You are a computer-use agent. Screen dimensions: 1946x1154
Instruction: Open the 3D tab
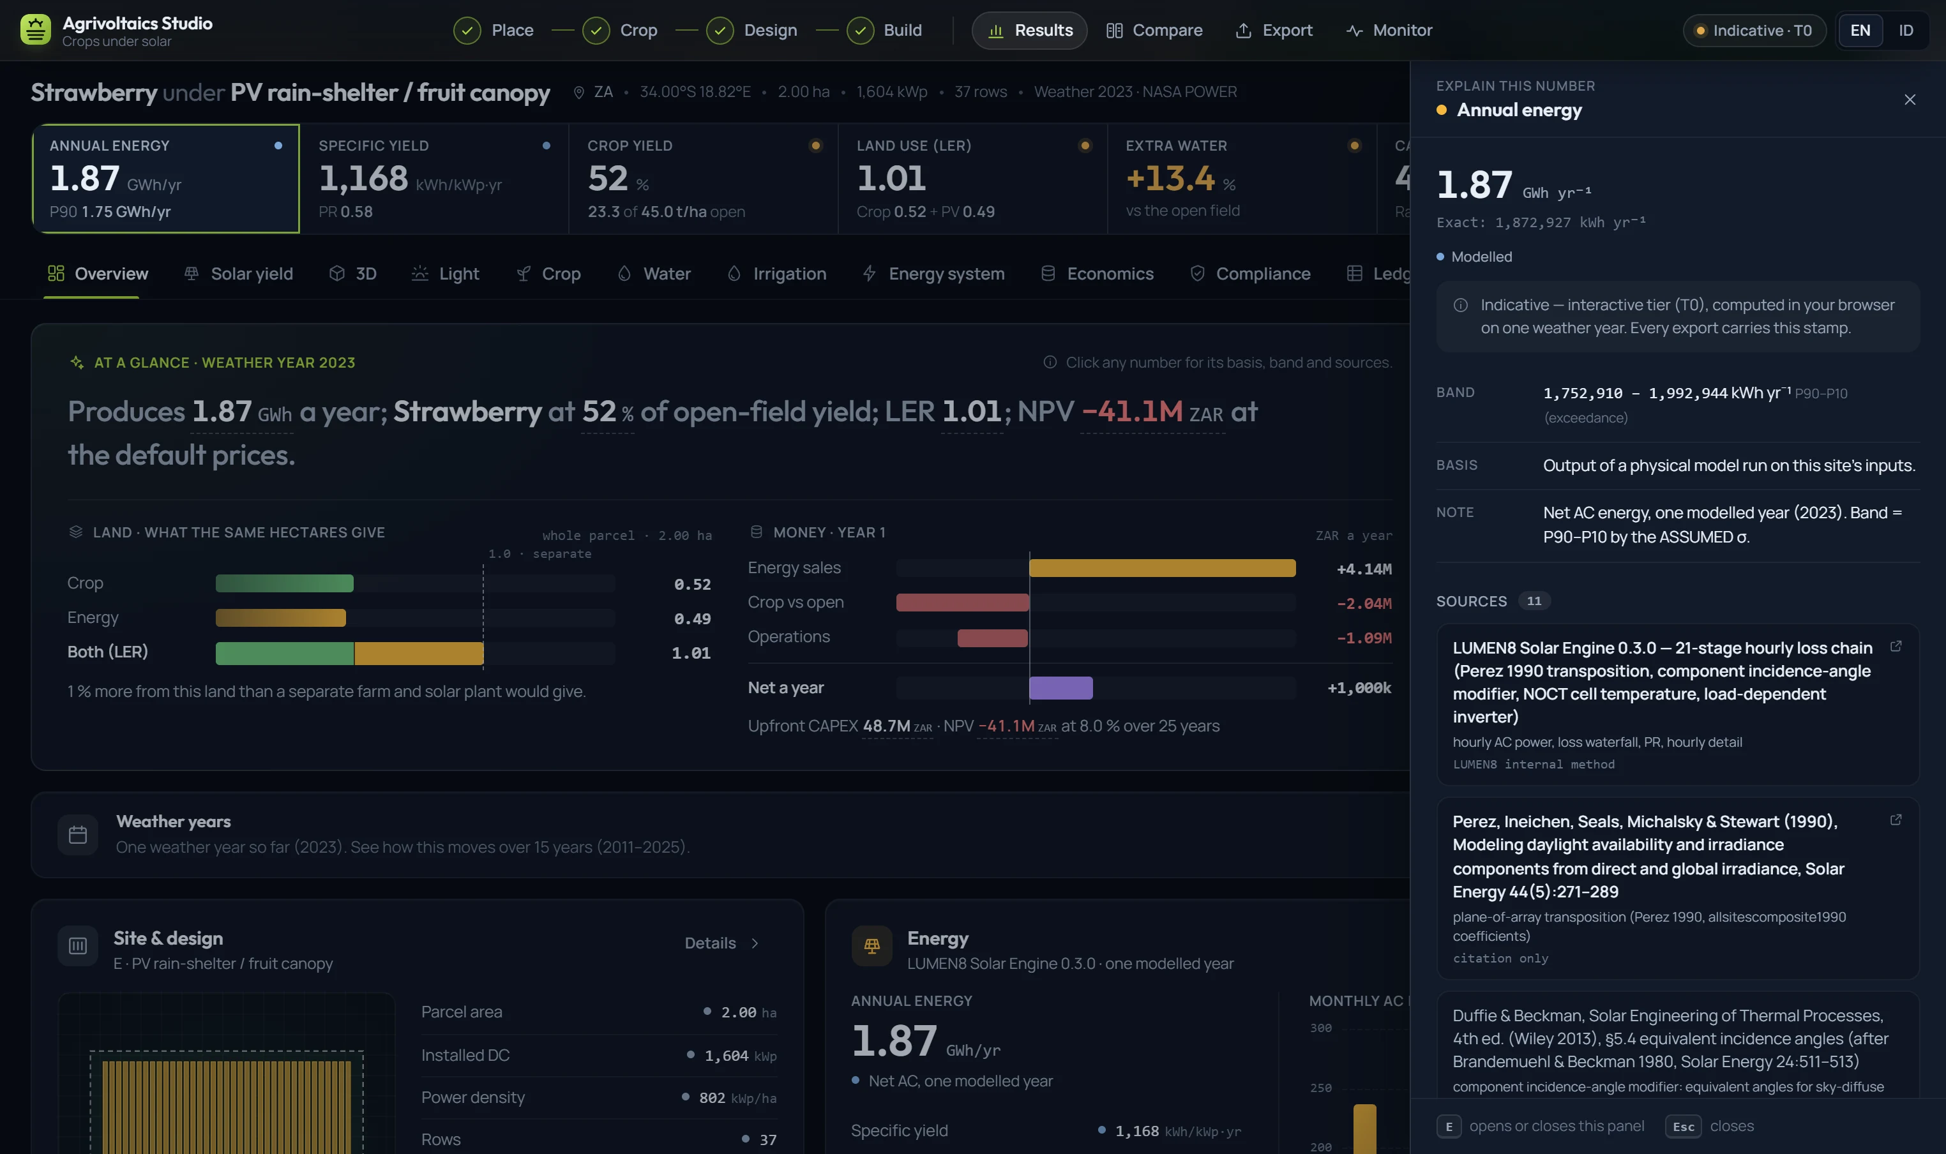353,274
